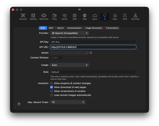
Task: Open the Files settings pane
Action: [55, 17]
